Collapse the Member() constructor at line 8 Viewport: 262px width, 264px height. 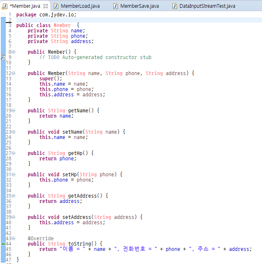tap(14, 52)
